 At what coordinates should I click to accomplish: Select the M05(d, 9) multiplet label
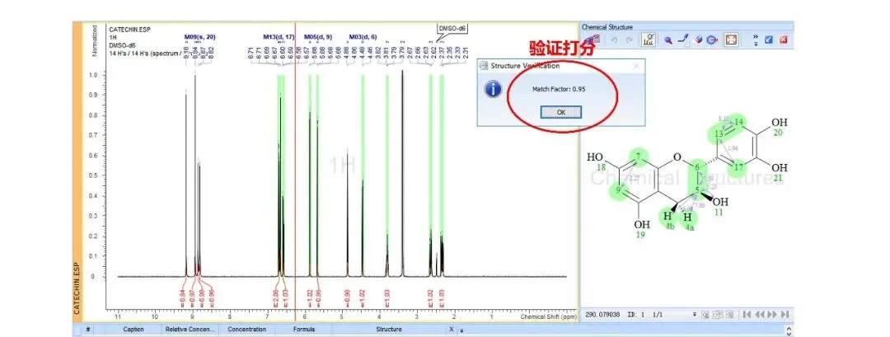pos(318,37)
